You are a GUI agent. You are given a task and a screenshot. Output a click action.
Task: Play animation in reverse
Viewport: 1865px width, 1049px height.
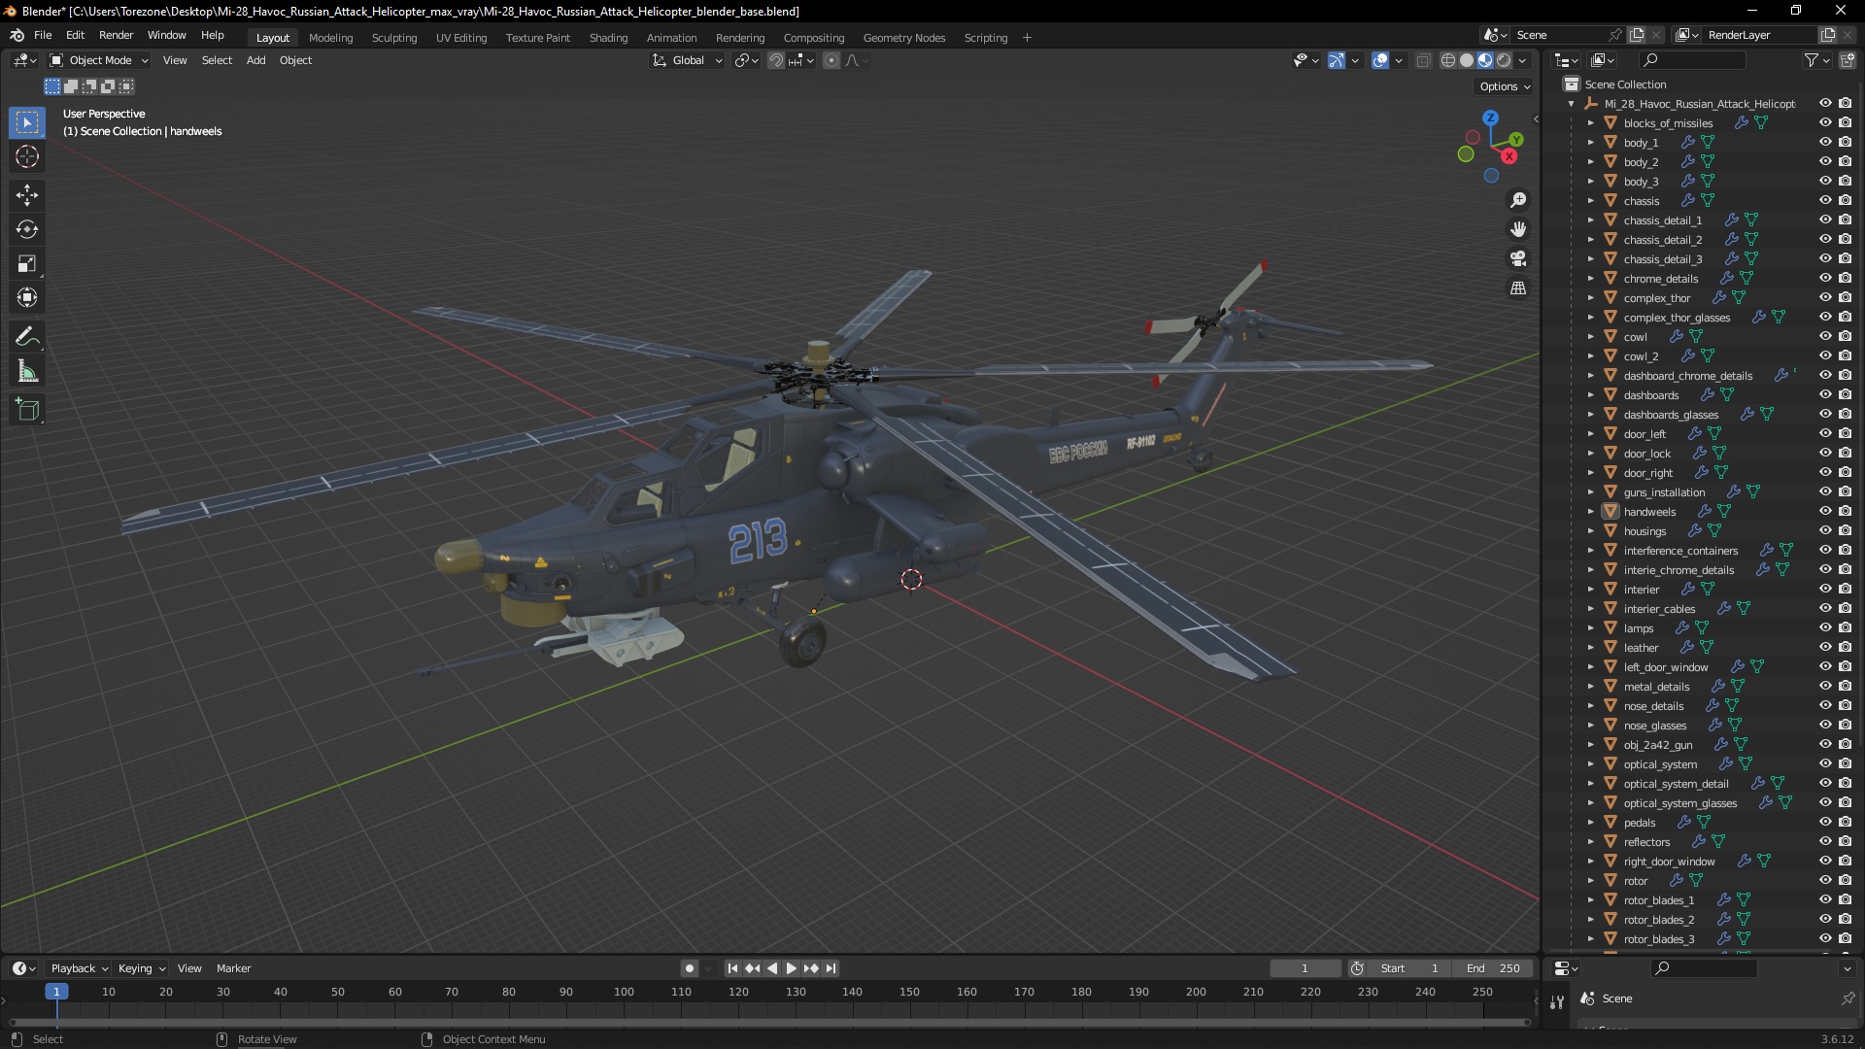click(x=772, y=968)
